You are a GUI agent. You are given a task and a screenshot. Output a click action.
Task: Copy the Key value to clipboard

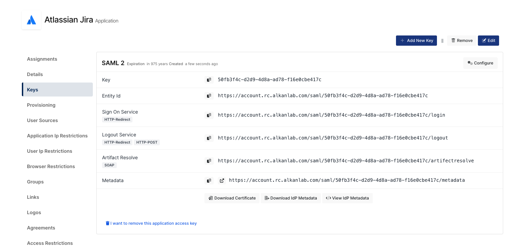coord(209,80)
